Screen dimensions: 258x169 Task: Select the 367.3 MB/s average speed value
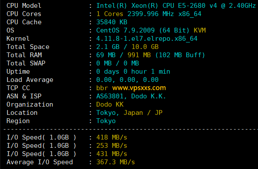[x=115, y=162]
